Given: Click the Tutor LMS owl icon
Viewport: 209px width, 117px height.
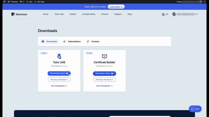Looking at the screenshot, I should tap(59, 56).
